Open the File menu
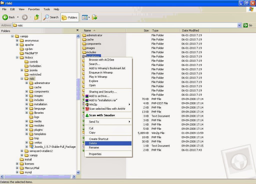 coord(4,9)
